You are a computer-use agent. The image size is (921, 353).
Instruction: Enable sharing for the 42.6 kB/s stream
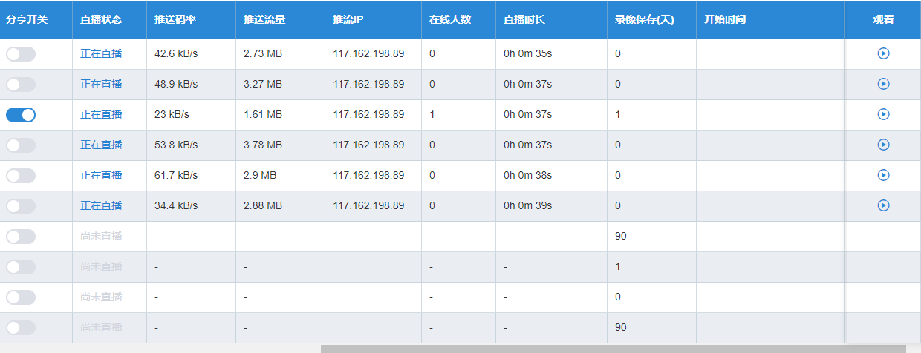point(21,53)
